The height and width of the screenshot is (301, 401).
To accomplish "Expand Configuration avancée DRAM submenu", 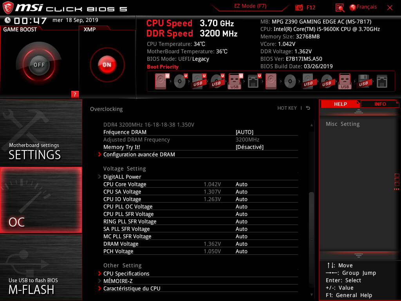I will tap(200, 154).
